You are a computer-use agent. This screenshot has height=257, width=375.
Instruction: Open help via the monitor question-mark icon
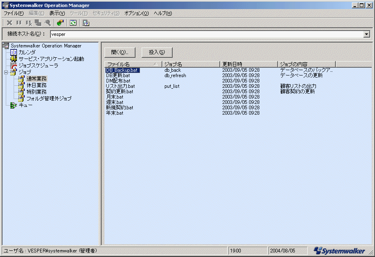(x=86, y=23)
